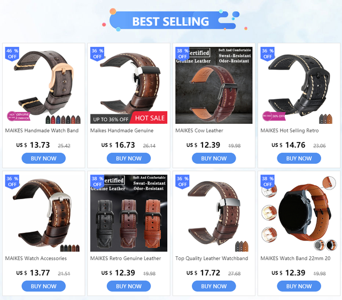This screenshot has width=342, height=300.
Task: Click BUY NOW for Top Quality Leather Watchband
Action: (214, 286)
